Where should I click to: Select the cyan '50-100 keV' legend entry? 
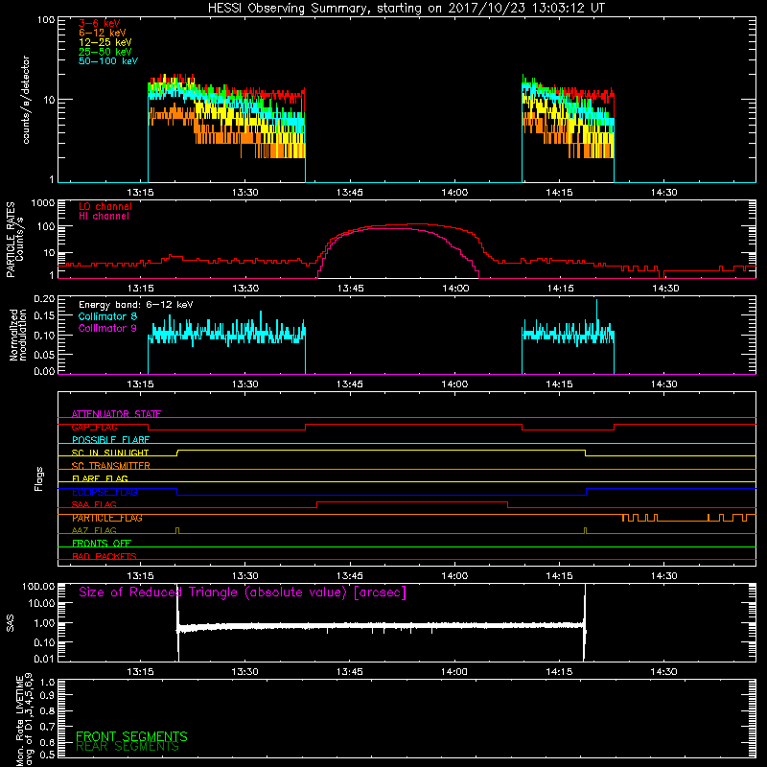click(x=108, y=61)
